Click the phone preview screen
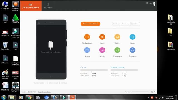Screen dimensions: 178x100 point(51,49)
